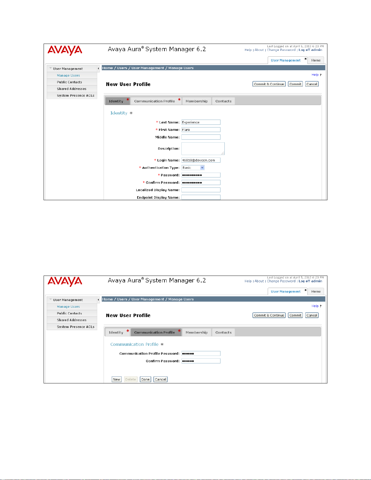Click the Avaya logo on the Communication Profile page

point(65,281)
